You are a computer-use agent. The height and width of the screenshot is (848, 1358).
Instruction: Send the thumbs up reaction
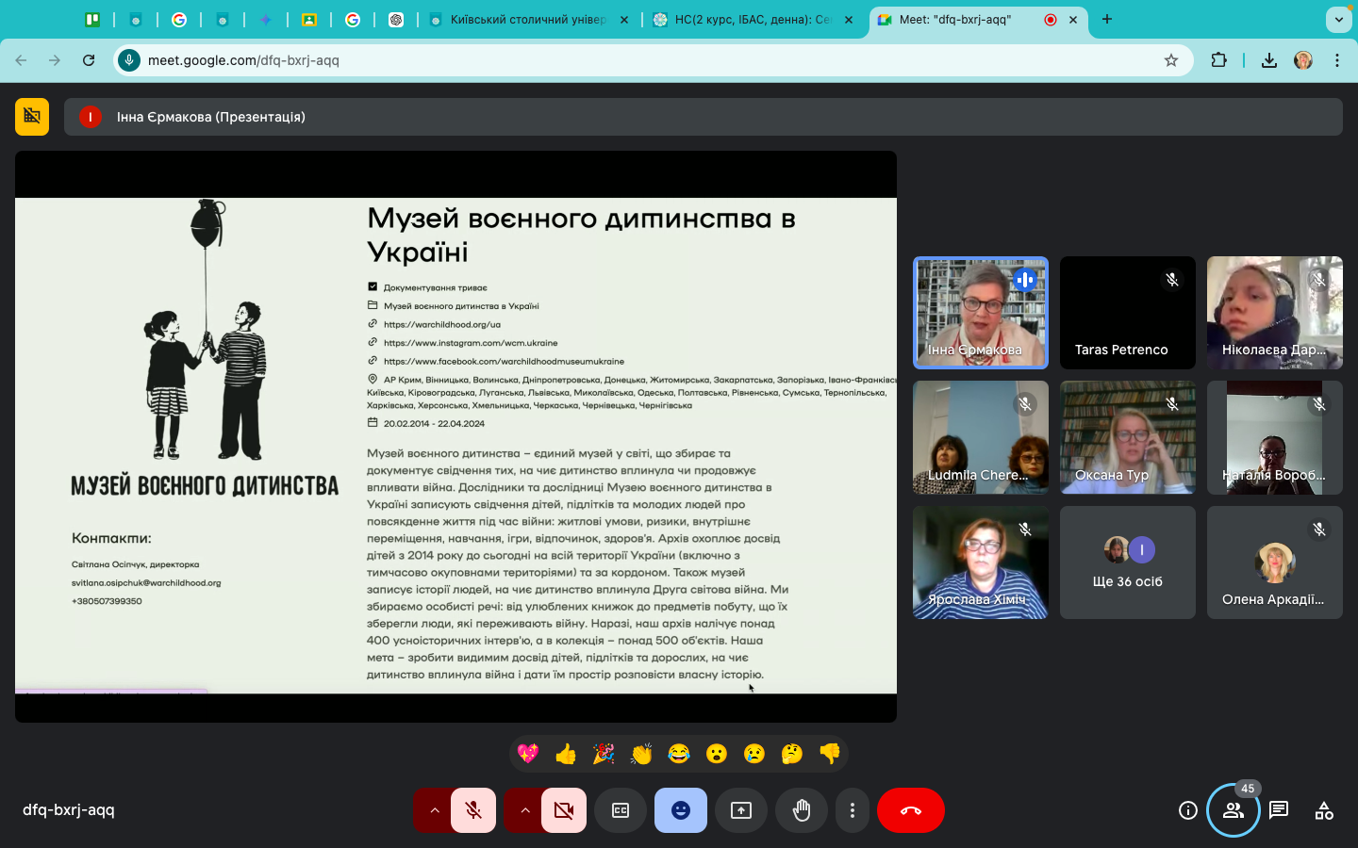tap(566, 754)
